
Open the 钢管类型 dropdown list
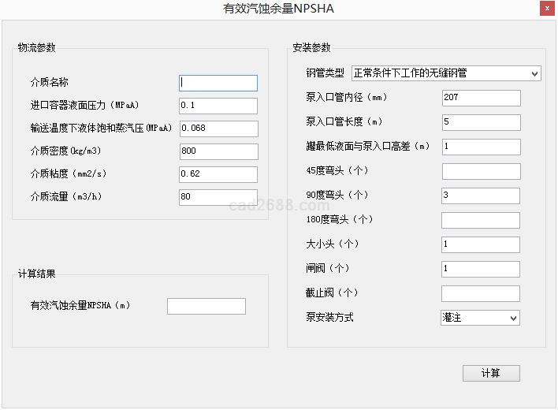click(446, 73)
